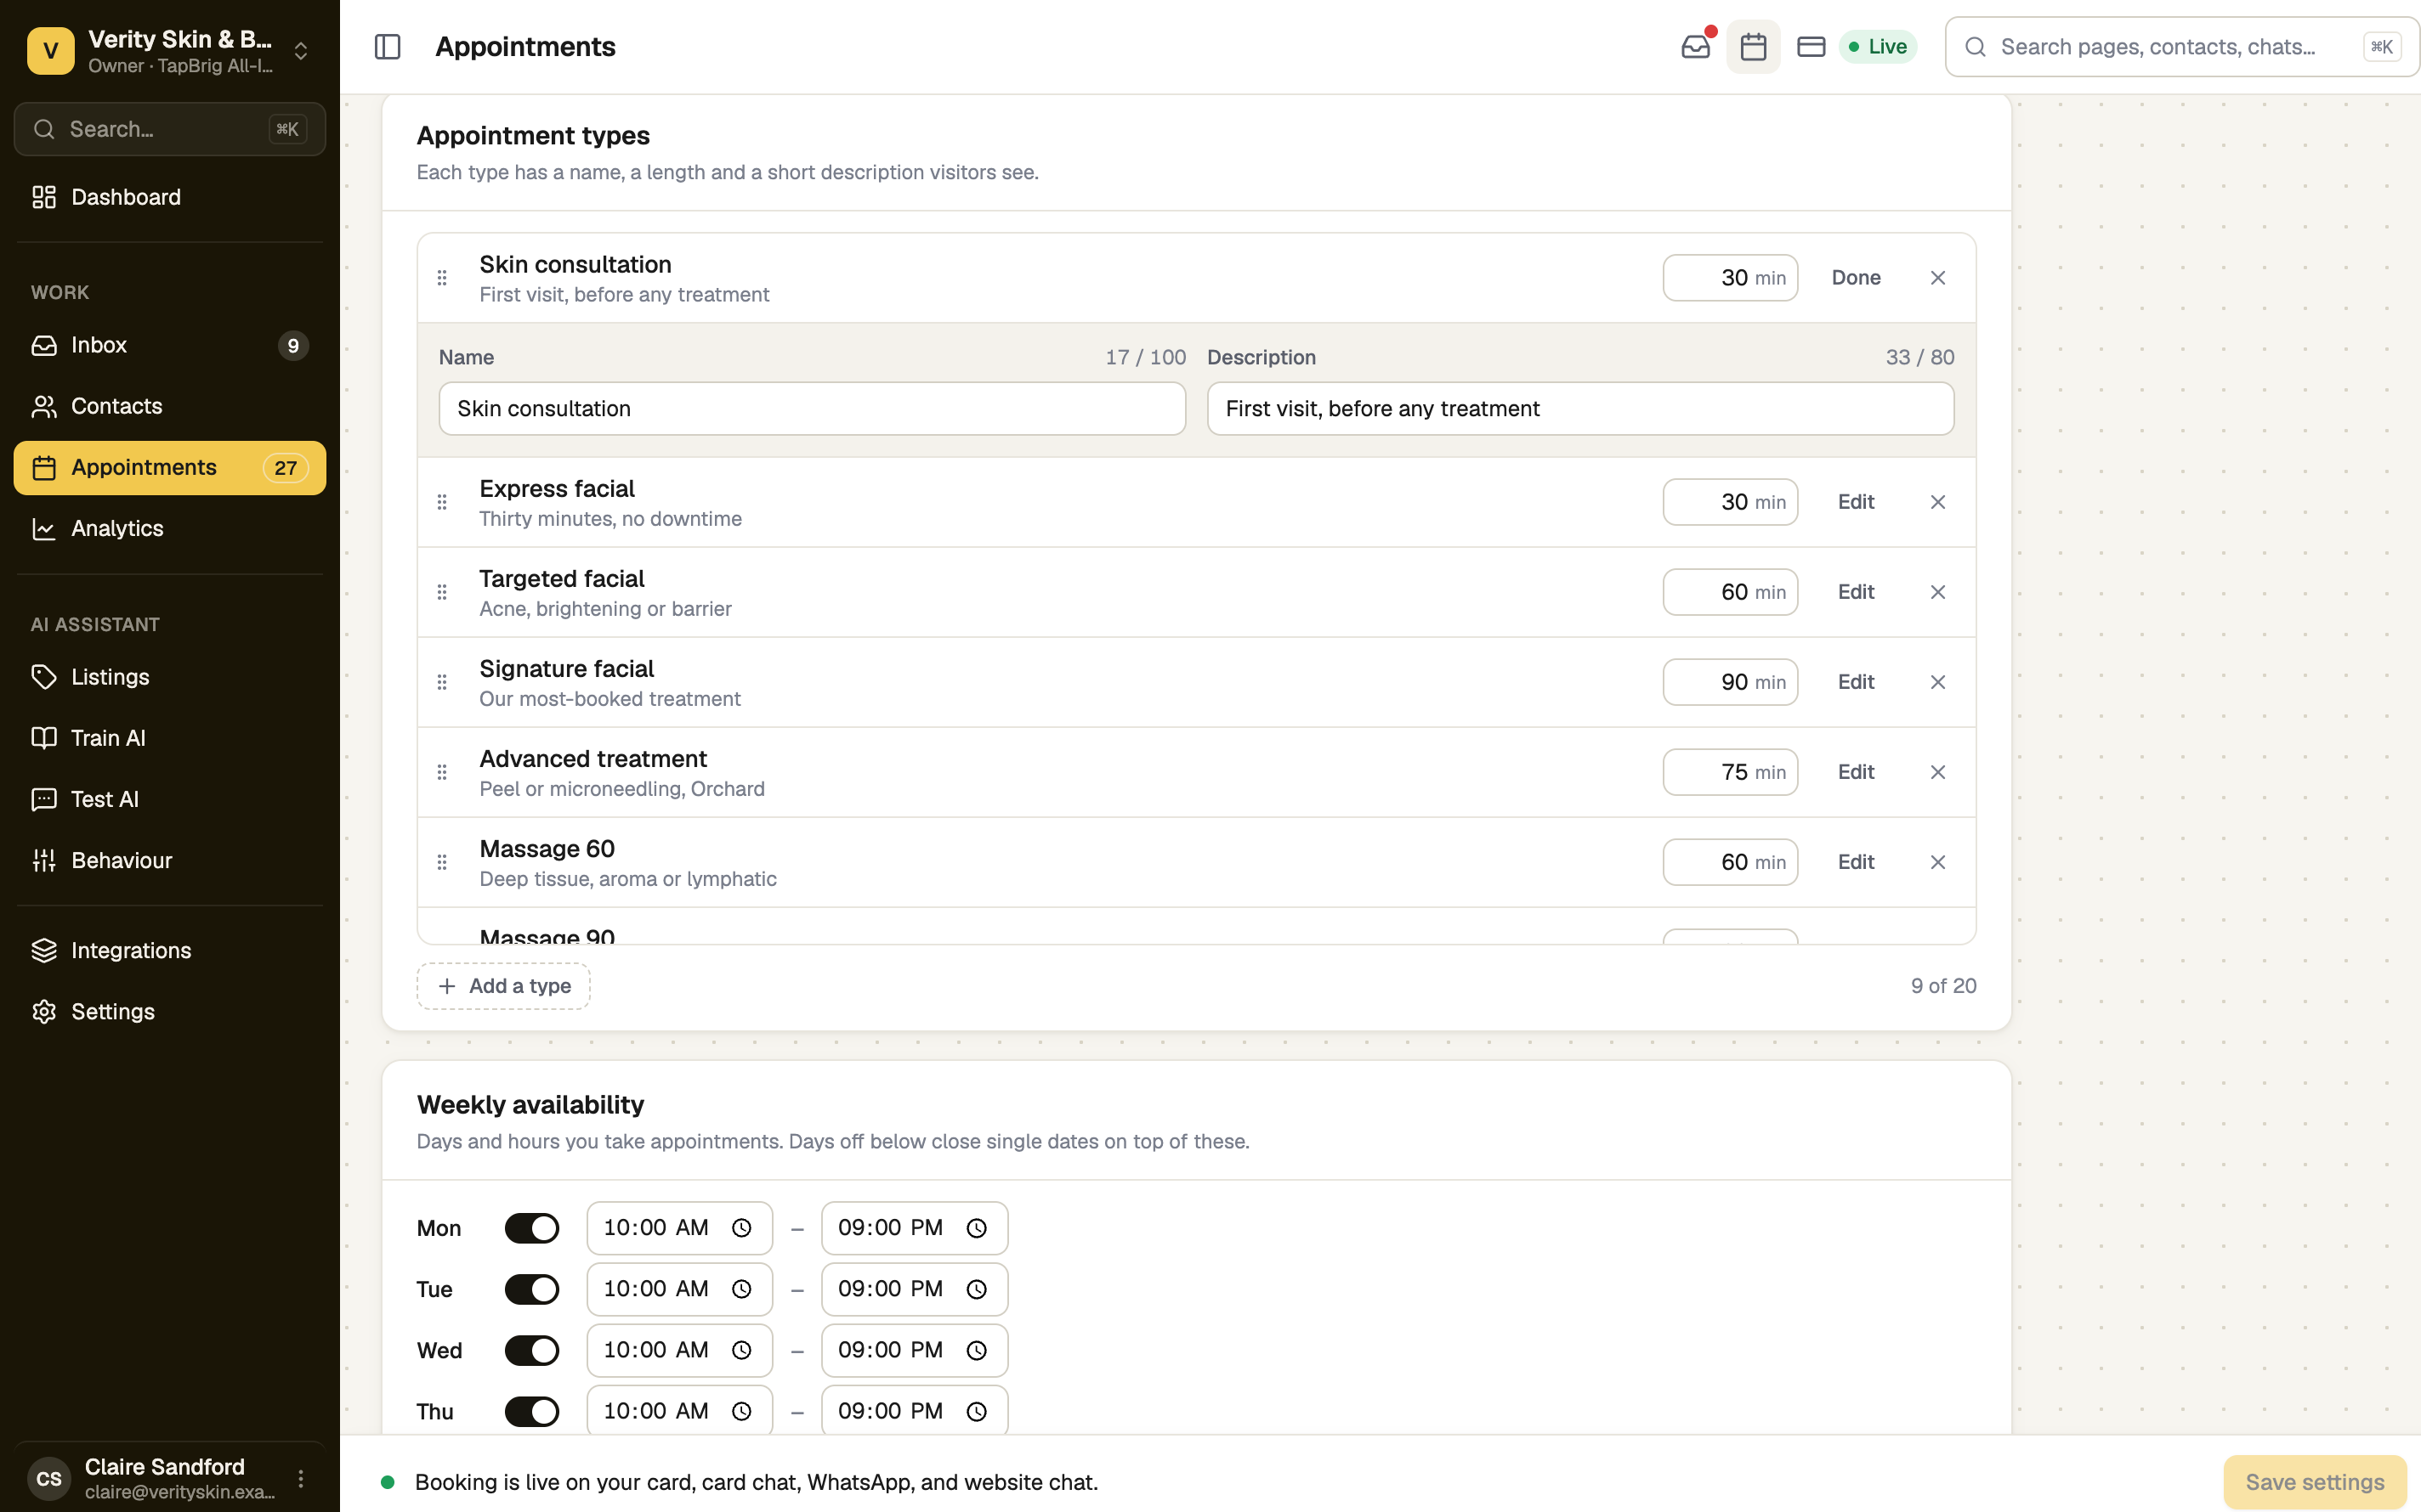Remove the Express facial type
The height and width of the screenshot is (1512, 2421).
(x=1938, y=502)
